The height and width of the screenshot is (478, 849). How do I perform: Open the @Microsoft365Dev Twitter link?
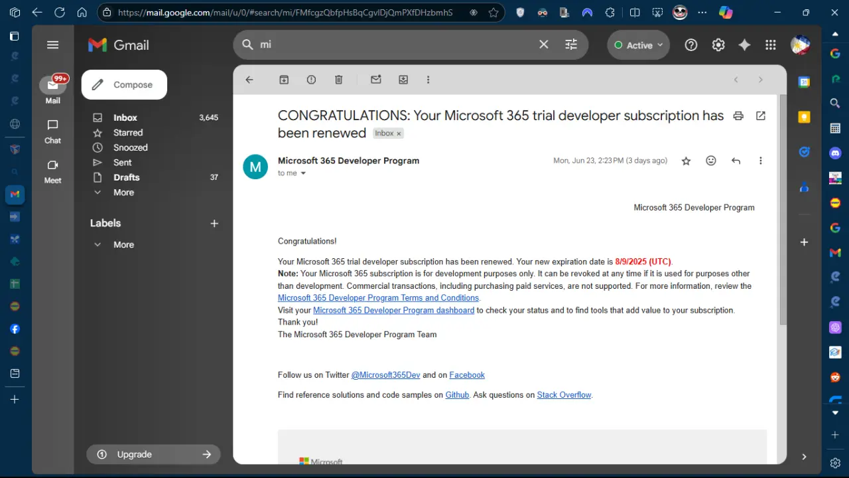385,375
